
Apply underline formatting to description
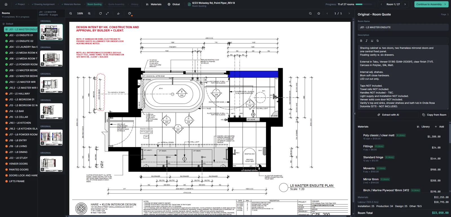(372, 41)
